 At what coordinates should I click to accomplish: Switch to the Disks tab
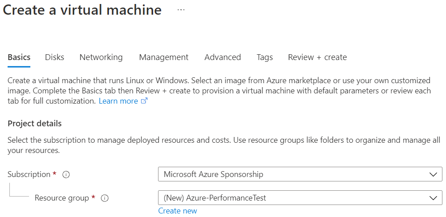(54, 57)
